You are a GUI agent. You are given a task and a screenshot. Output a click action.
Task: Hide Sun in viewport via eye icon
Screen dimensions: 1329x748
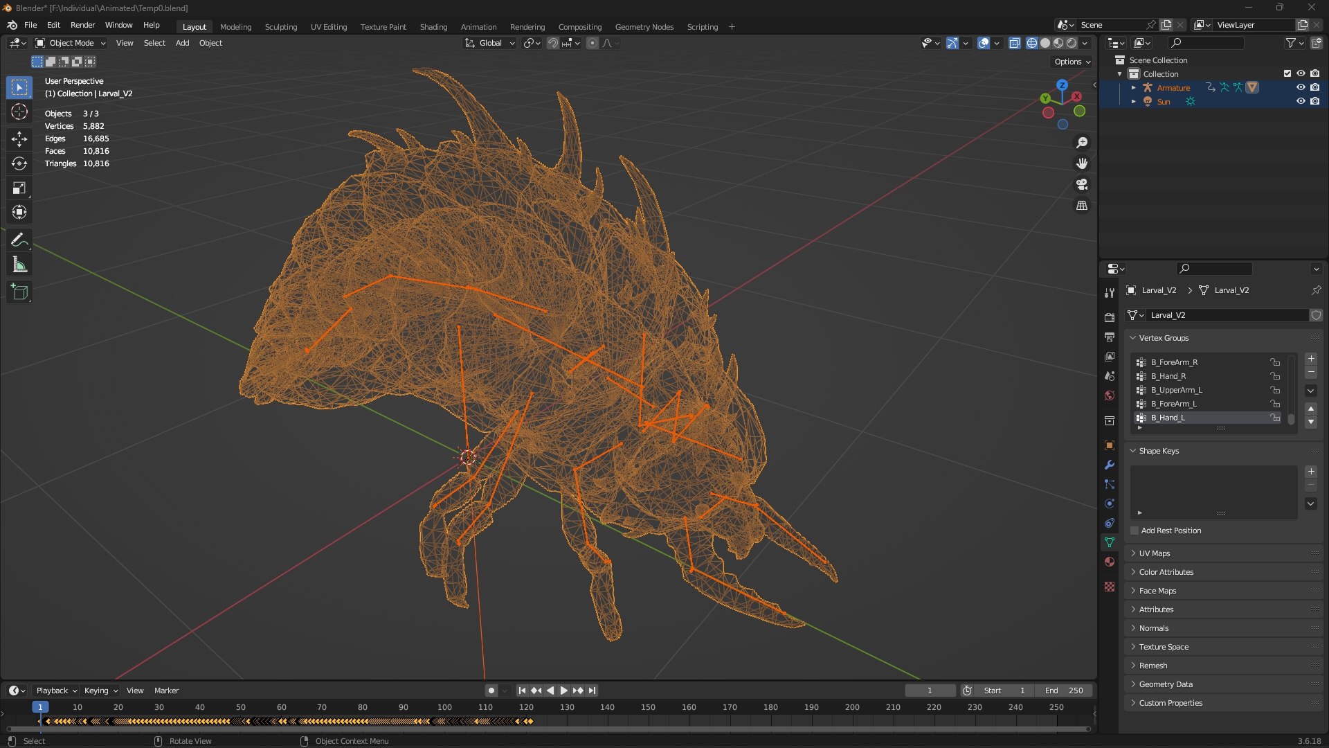tap(1301, 101)
